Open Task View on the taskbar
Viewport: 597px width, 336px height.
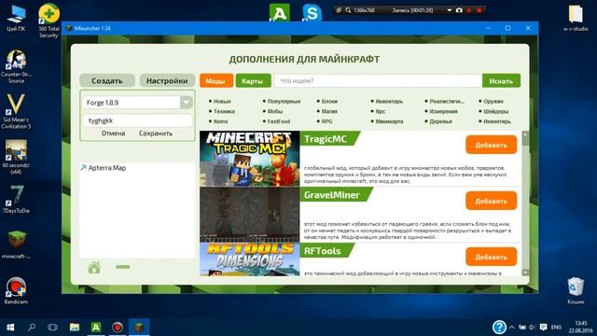pos(52,328)
